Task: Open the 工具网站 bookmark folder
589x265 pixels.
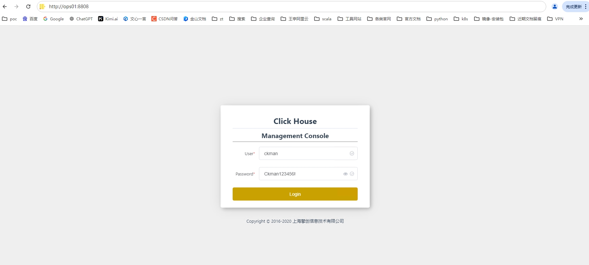Action: coord(349,19)
